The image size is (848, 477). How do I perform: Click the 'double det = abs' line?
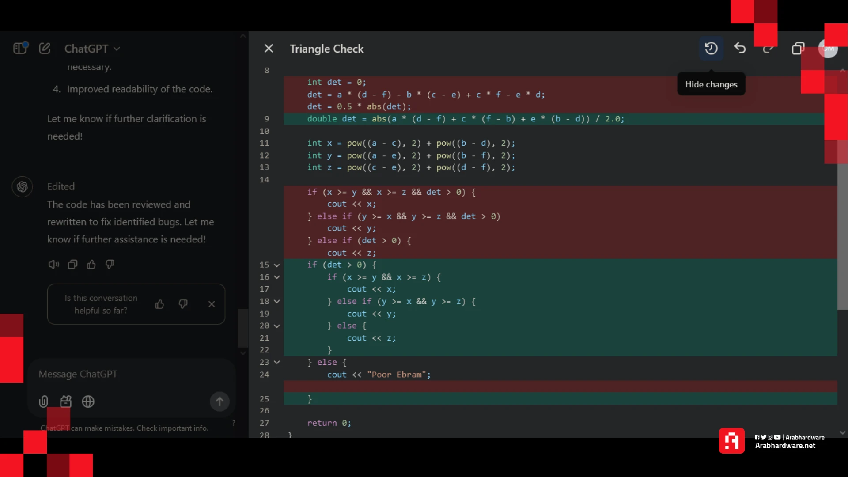pos(466,119)
